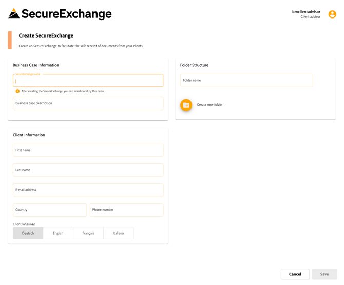The width and height of the screenshot is (344, 285).
Task: Click the iamclientadvisor username
Action: (x=306, y=12)
